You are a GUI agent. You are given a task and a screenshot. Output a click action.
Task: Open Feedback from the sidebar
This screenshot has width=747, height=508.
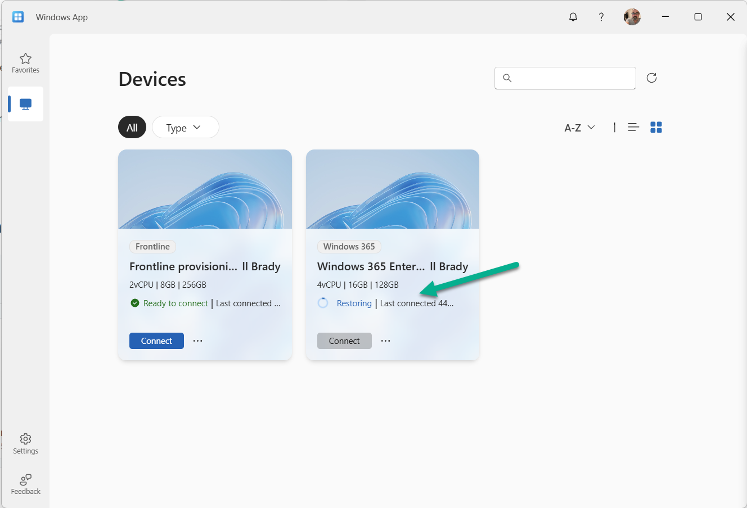[25, 484]
